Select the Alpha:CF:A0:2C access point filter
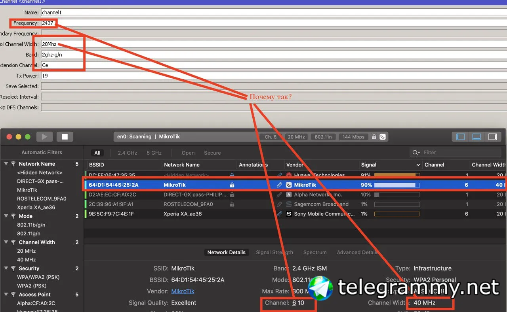The height and width of the screenshot is (312, 507). click(36, 303)
